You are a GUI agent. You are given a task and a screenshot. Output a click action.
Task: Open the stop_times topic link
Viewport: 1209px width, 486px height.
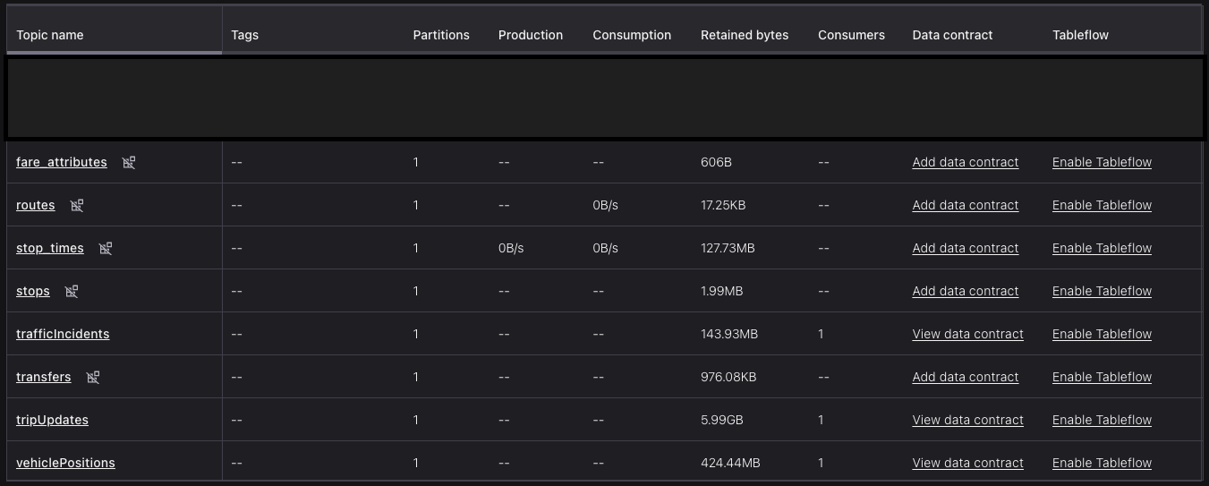50,248
